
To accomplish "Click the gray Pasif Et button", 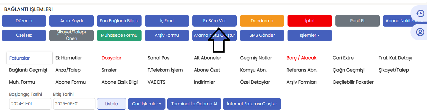I will coord(358,21).
